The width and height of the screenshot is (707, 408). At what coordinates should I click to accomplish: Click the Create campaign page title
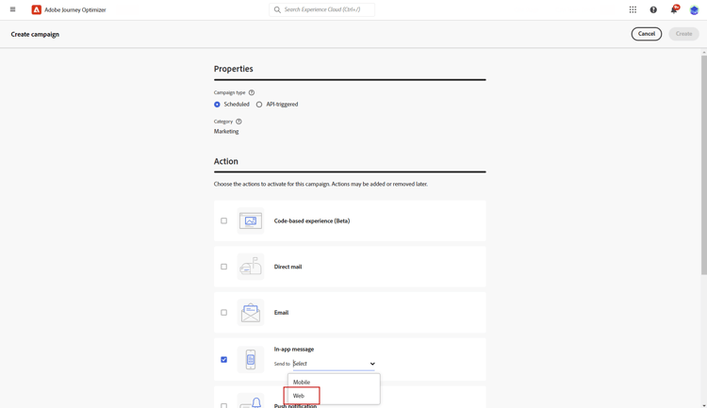click(x=35, y=34)
